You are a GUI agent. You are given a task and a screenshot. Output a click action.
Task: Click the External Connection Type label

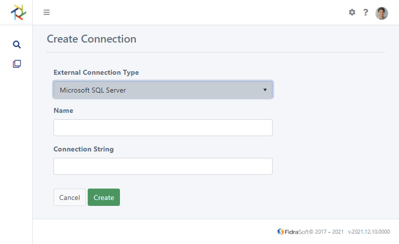[x=96, y=72]
